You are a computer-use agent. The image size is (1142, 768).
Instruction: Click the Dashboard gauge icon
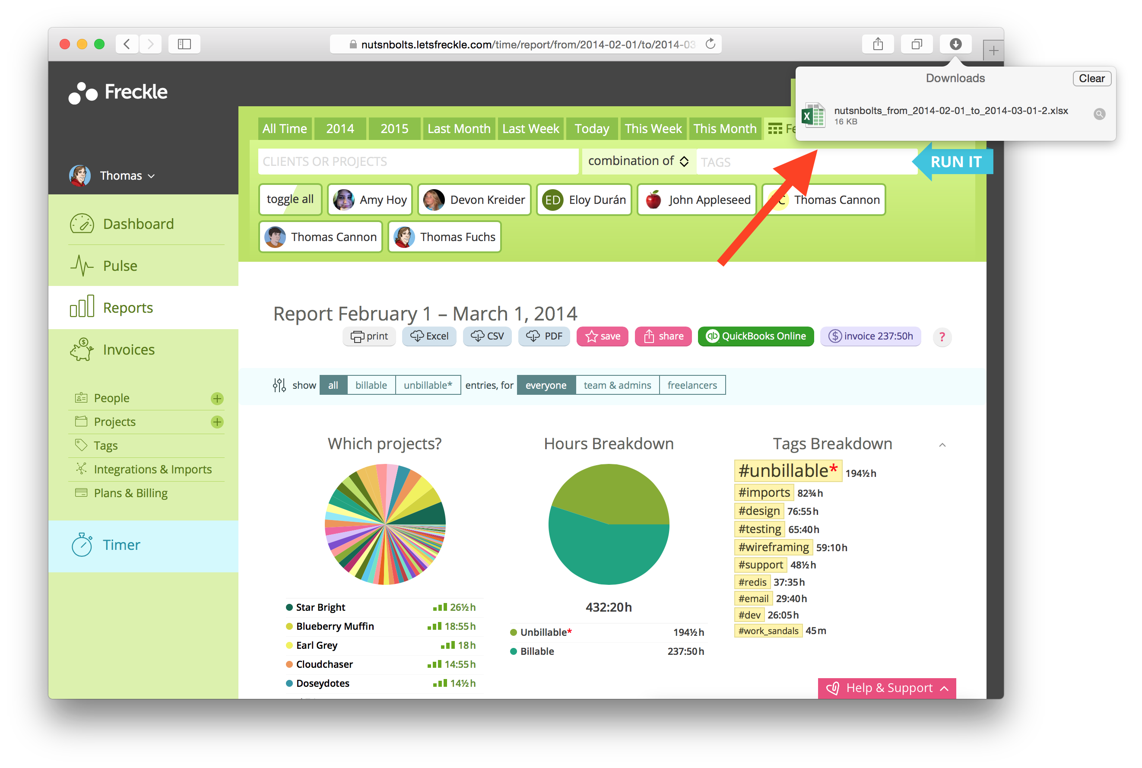[x=81, y=224]
